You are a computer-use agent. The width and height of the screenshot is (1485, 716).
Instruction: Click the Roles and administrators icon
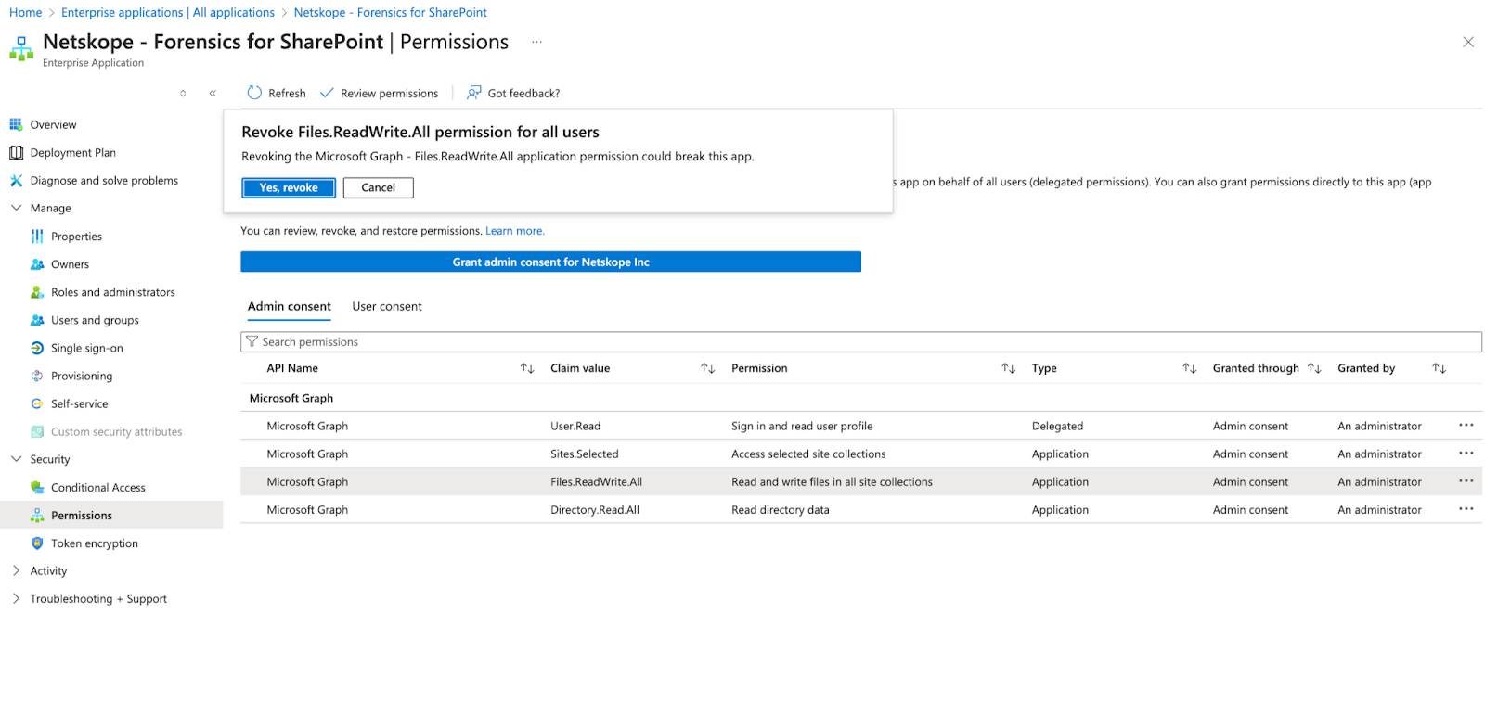click(x=37, y=292)
